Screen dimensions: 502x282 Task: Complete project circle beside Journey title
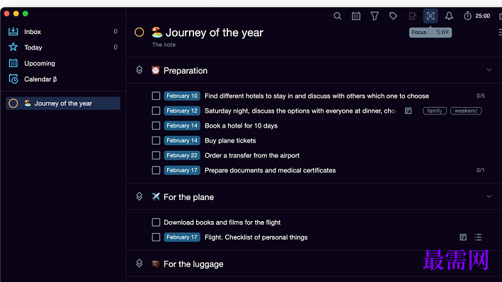tap(139, 32)
